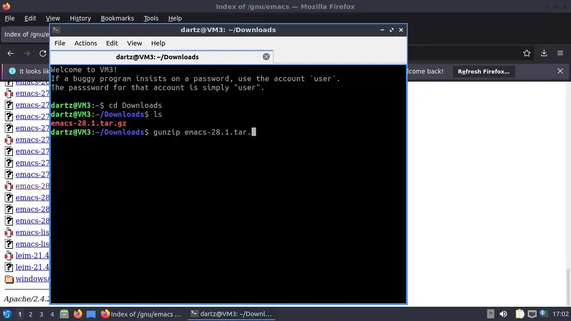
Task: Bookmark this page with the star icon
Action: pyautogui.click(x=527, y=53)
